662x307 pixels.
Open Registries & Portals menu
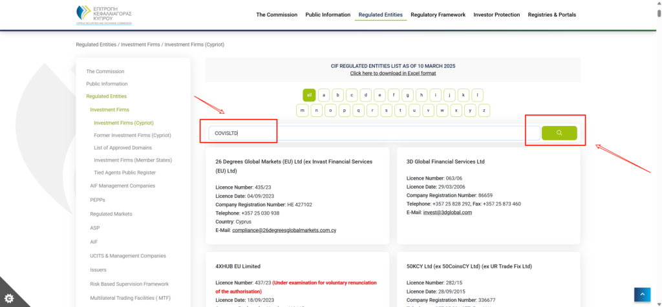click(551, 15)
